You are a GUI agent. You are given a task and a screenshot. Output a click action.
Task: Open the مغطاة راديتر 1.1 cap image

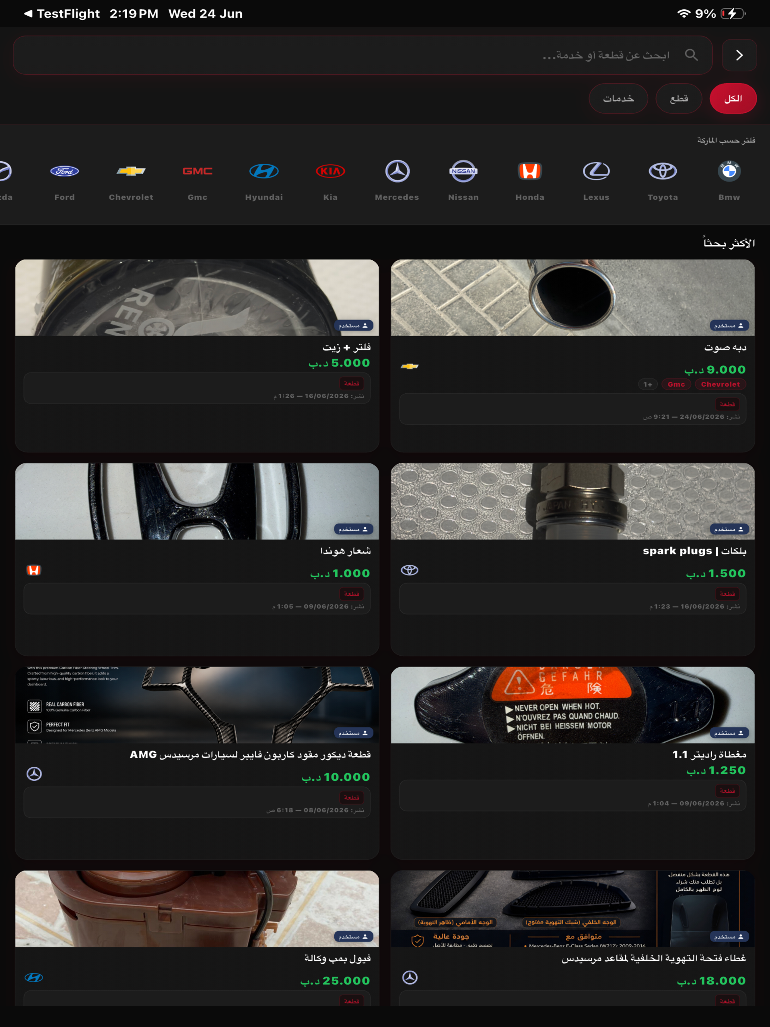click(572, 705)
